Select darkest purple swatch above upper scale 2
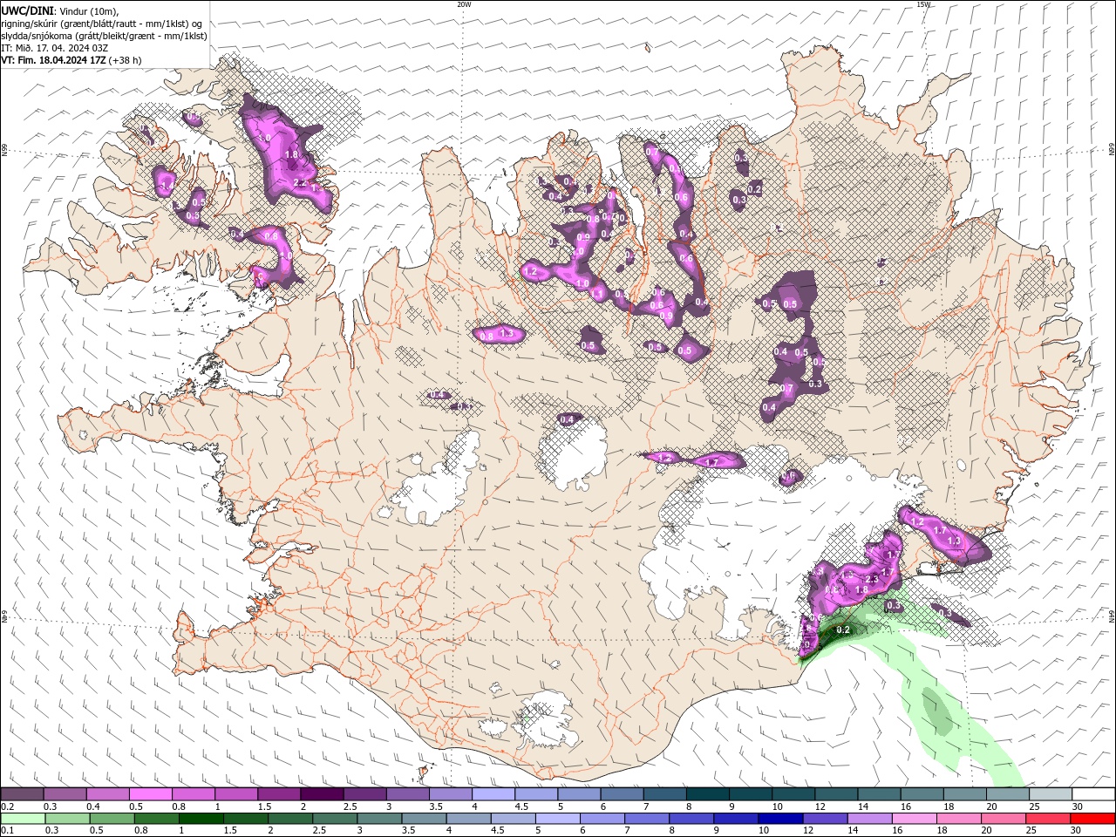The height and width of the screenshot is (837, 1116). coord(321,794)
